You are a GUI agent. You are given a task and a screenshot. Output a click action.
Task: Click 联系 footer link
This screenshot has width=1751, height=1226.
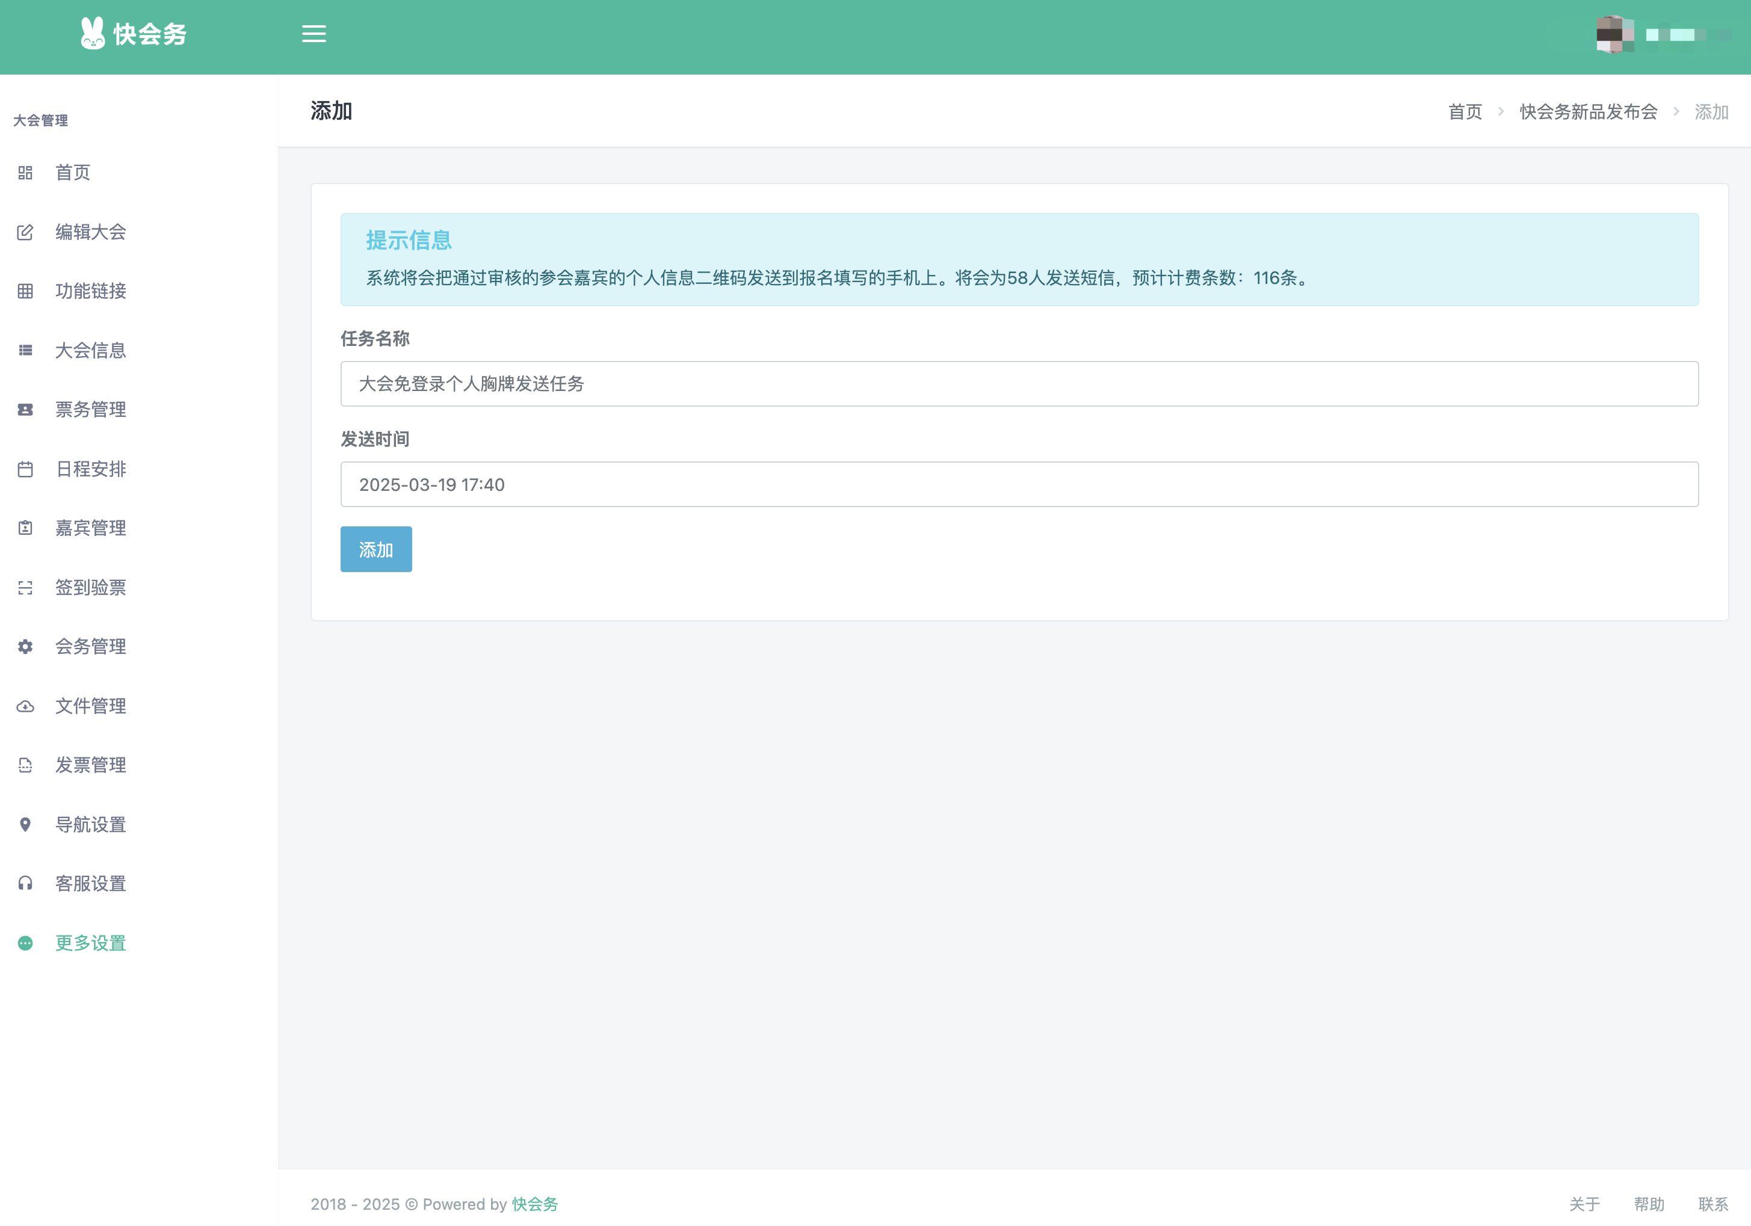(1713, 1204)
